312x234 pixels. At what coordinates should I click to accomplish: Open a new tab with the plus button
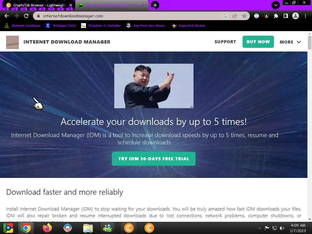click(x=155, y=5)
